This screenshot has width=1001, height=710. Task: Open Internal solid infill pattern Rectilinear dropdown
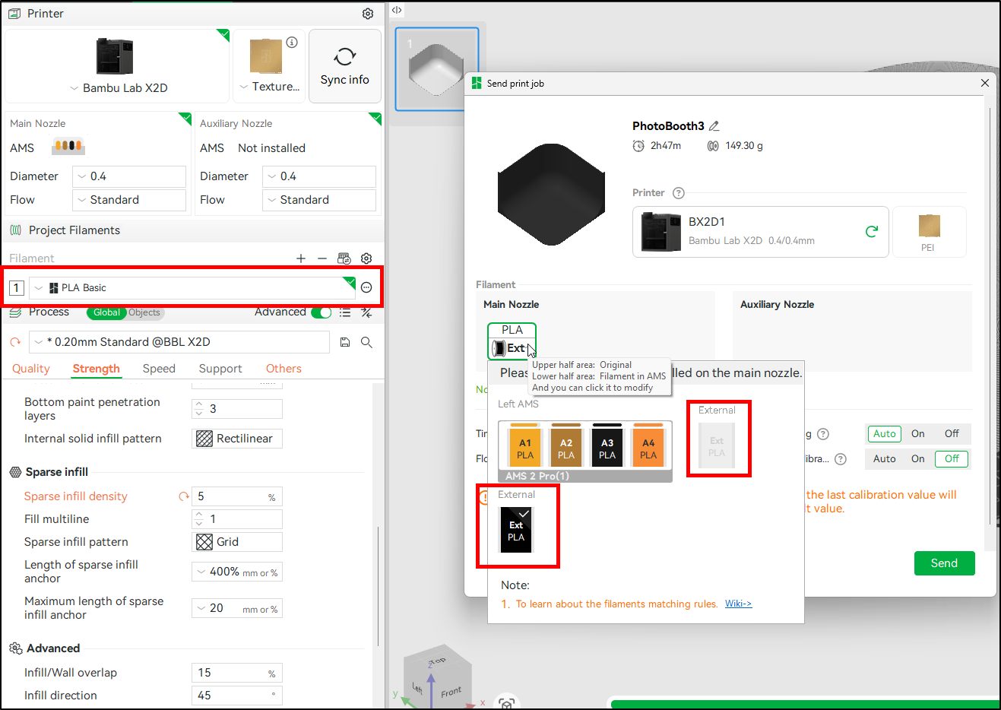tap(237, 439)
